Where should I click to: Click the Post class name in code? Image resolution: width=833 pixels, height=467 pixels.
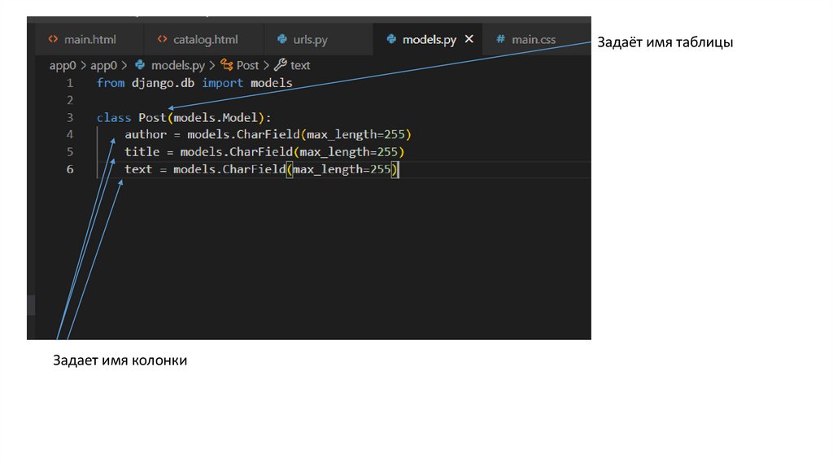tap(152, 117)
